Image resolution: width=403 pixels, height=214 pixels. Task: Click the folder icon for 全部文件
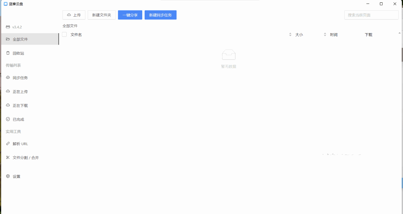[8, 39]
